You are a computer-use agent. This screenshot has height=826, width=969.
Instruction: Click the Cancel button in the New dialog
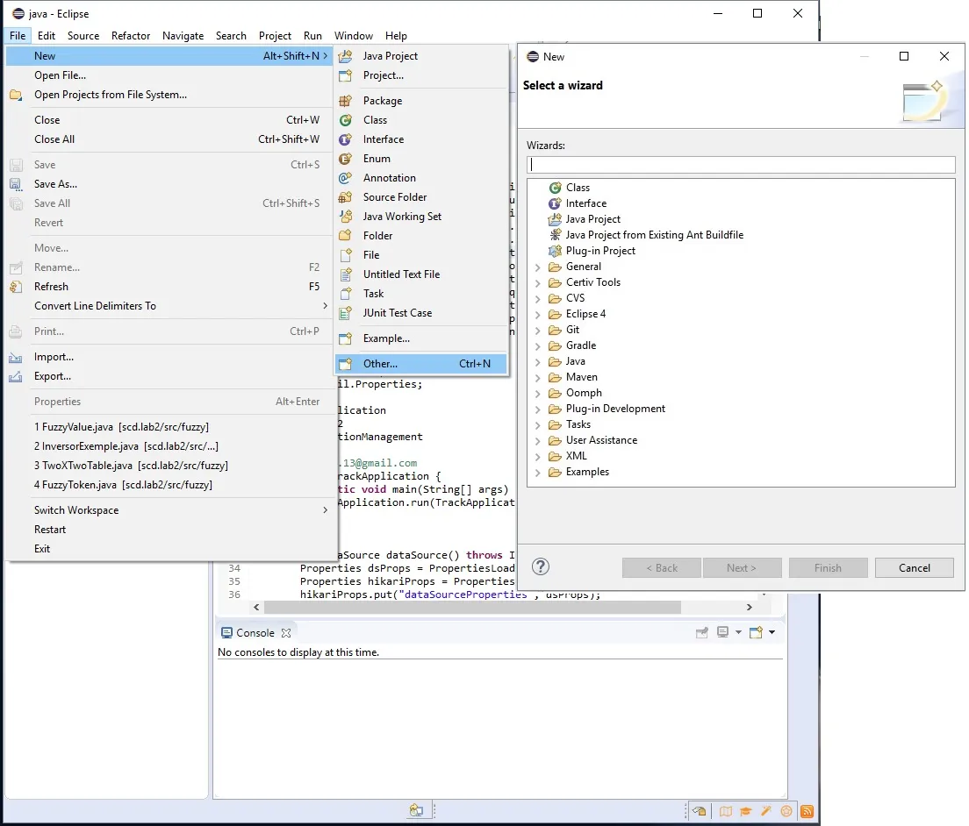click(914, 568)
